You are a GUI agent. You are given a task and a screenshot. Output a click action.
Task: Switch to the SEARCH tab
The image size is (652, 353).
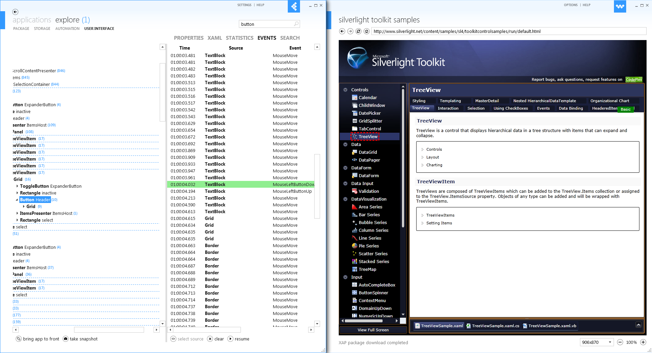point(290,38)
